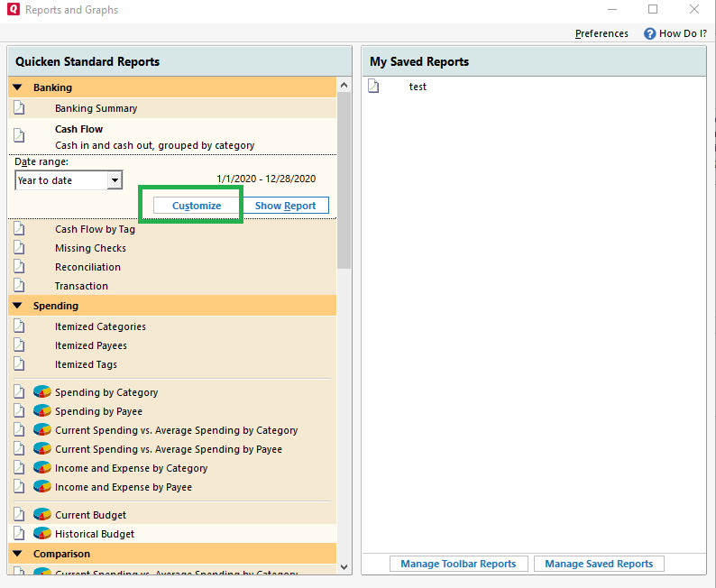
Task: Select the Banking Summary report
Action: [96, 108]
